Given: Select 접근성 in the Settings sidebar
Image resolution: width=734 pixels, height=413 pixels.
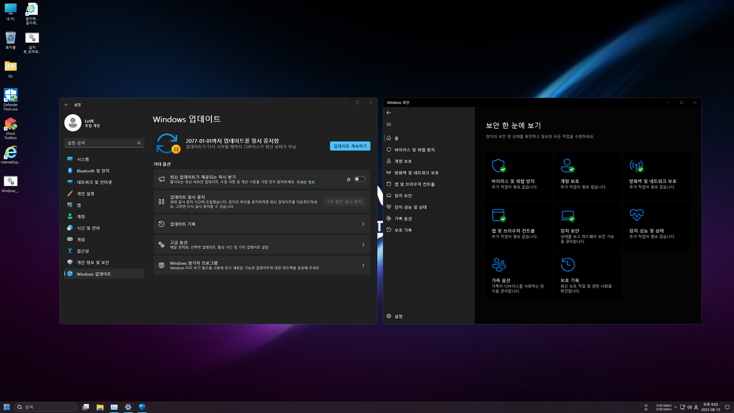Looking at the screenshot, I should click(x=104, y=251).
